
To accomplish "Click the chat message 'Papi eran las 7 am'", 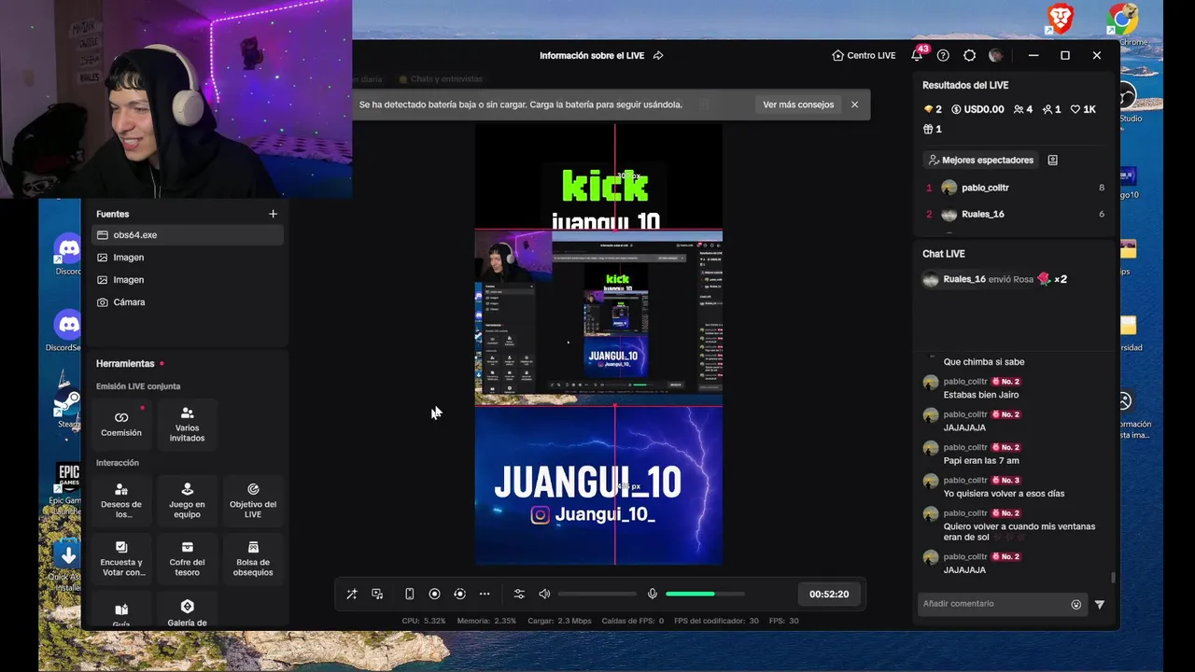I will pyautogui.click(x=981, y=460).
